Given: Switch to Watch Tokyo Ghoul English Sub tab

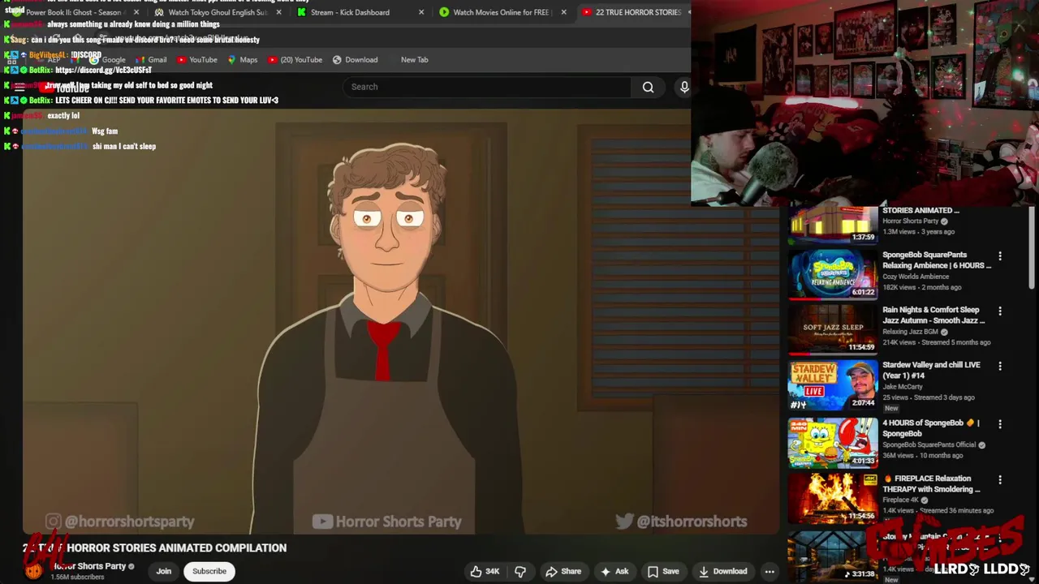Looking at the screenshot, I should (217, 12).
